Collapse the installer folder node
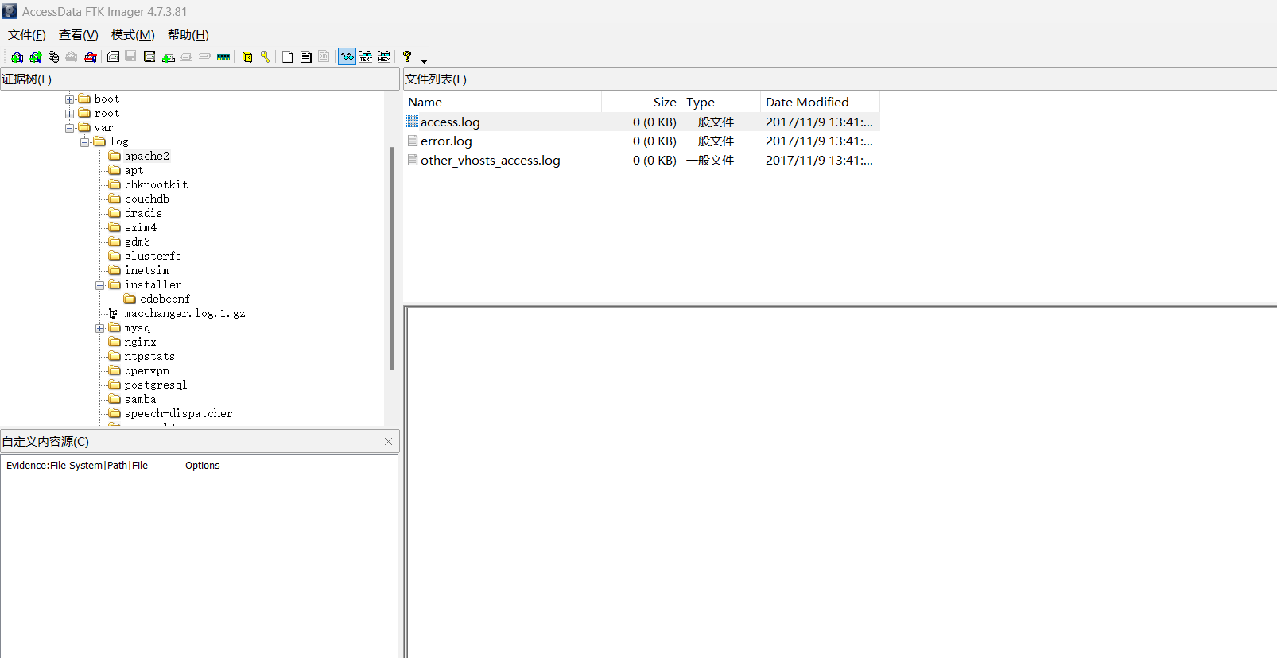The width and height of the screenshot is (1277, 658). [100, 285]
